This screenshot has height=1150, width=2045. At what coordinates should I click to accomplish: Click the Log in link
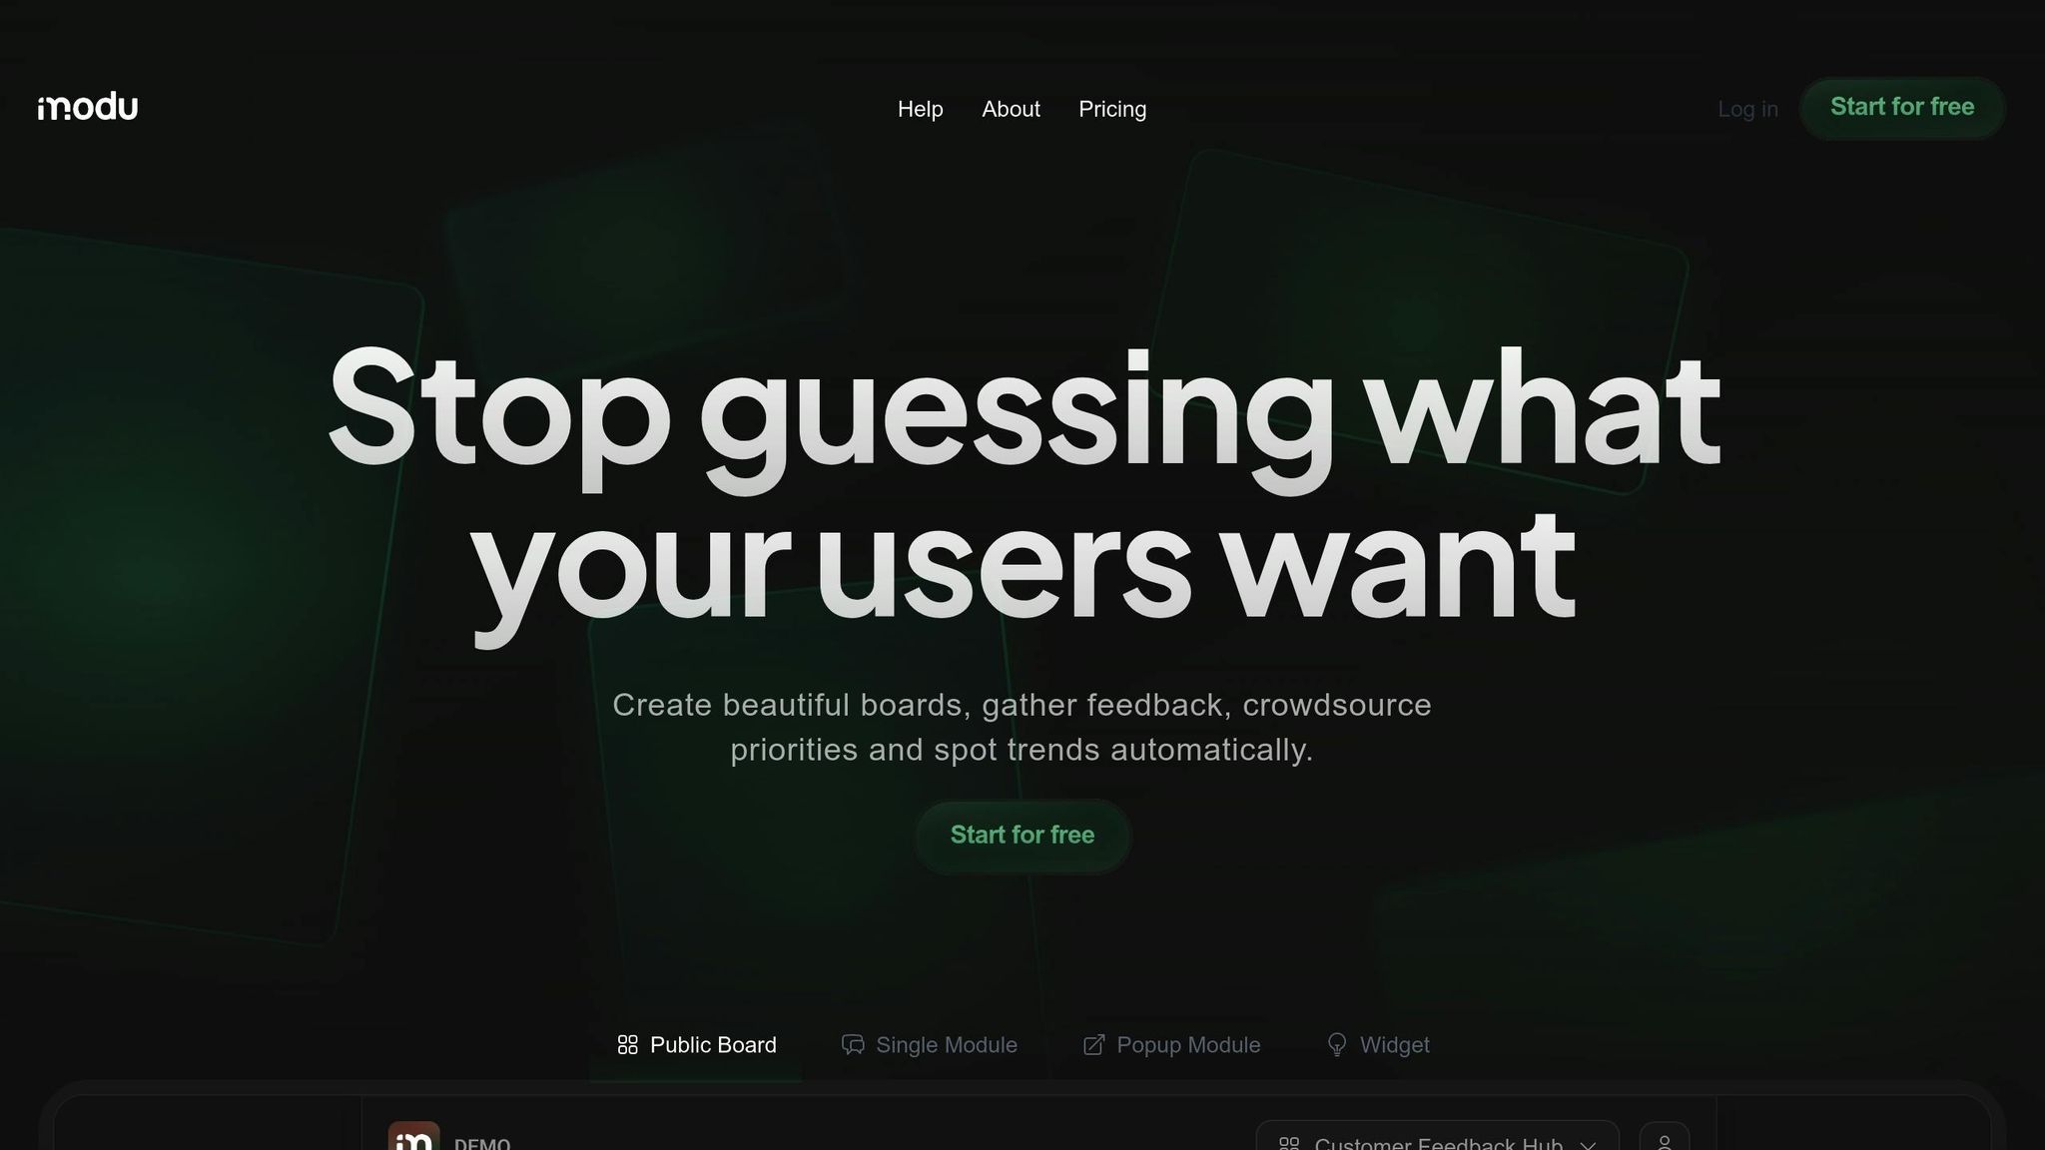pos(1747,109)
